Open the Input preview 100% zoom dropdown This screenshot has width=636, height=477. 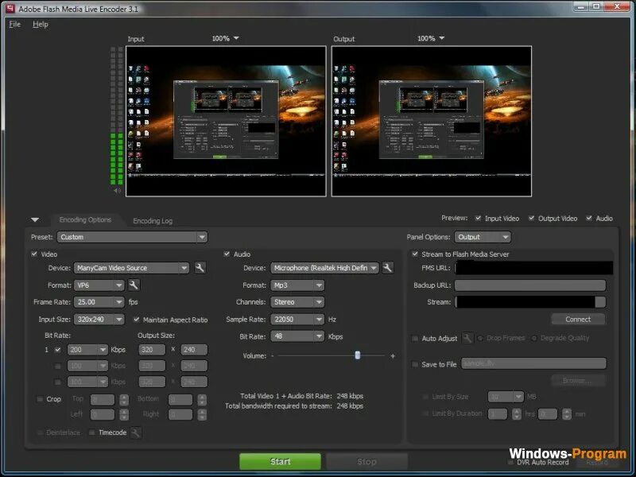coord(226,38)
